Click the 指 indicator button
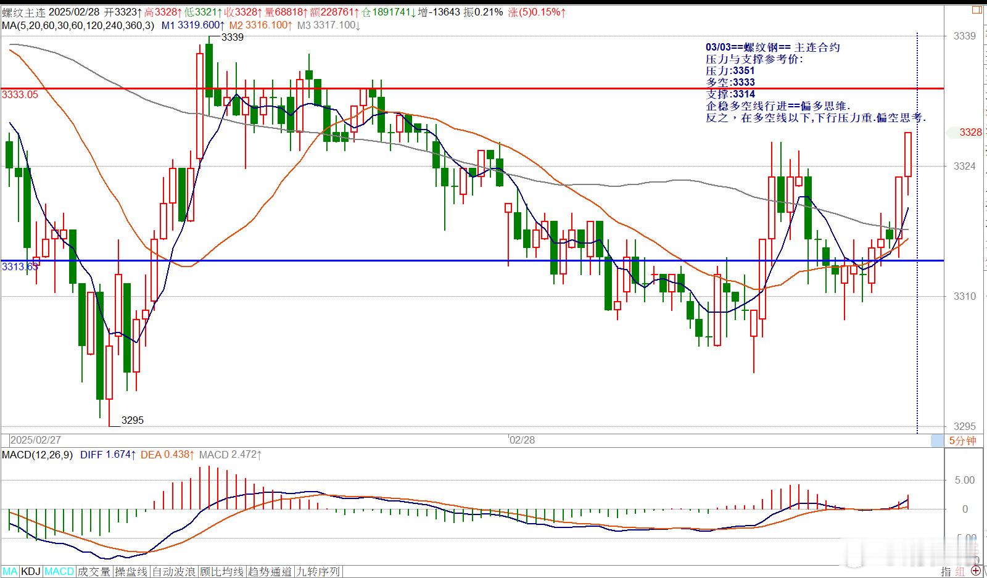This screenshot has width=987, height=578. tap(947, 572)
